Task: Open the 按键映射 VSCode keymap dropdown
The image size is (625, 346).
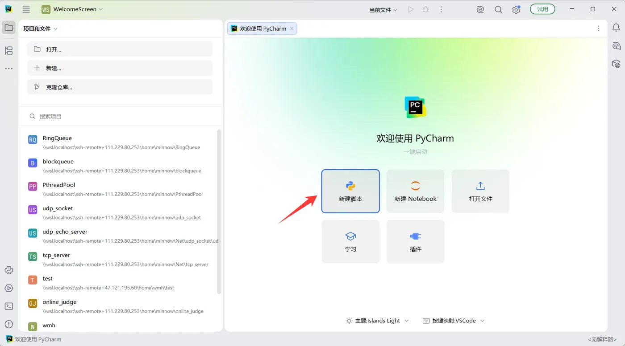Action: point(454,321)
